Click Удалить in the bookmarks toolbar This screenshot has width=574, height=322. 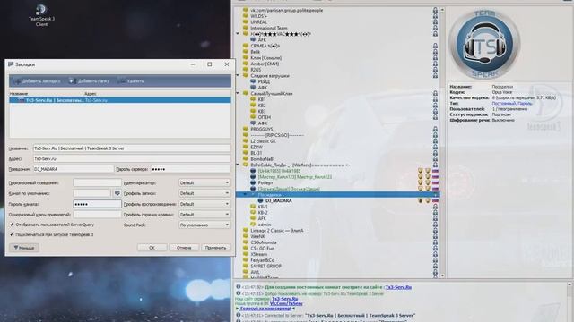click(x=131, y=81)
